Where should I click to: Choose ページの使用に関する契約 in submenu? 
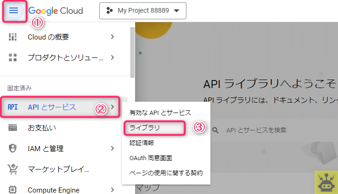point(166,173)
